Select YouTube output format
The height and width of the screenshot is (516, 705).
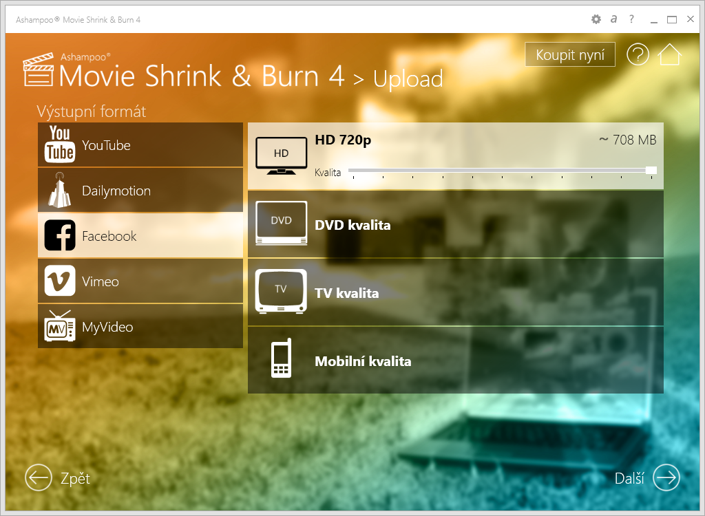[x=140, y=144]
